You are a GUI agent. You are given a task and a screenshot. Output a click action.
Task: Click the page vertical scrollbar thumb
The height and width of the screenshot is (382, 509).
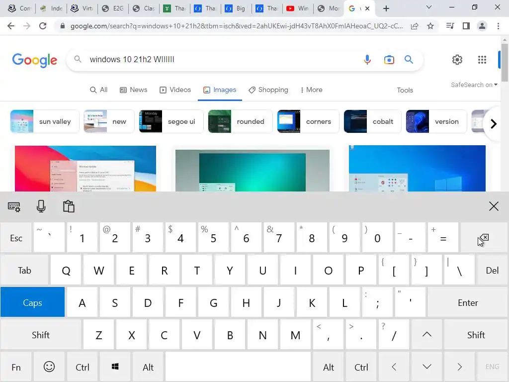point(505,62)
